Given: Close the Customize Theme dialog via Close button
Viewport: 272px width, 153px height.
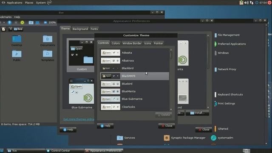Looking at the screenshot, I should pos(167,126).
